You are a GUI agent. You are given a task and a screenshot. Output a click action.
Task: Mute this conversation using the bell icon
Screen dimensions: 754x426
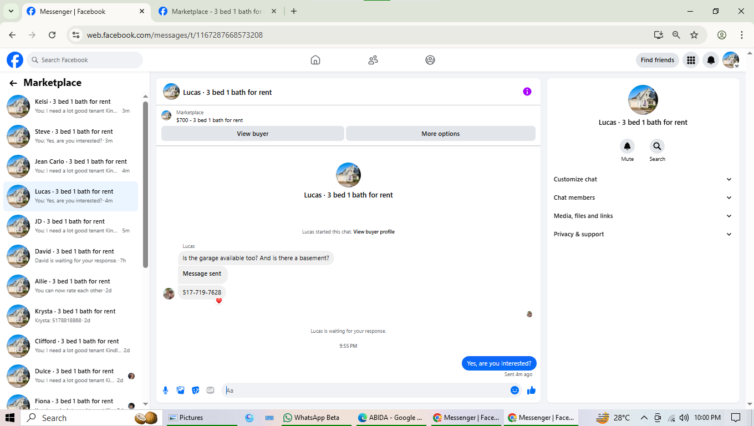tap(627, 146)
